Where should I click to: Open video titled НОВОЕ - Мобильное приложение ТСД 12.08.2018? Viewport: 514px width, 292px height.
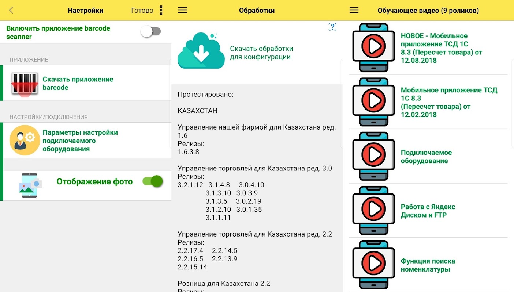442,48
